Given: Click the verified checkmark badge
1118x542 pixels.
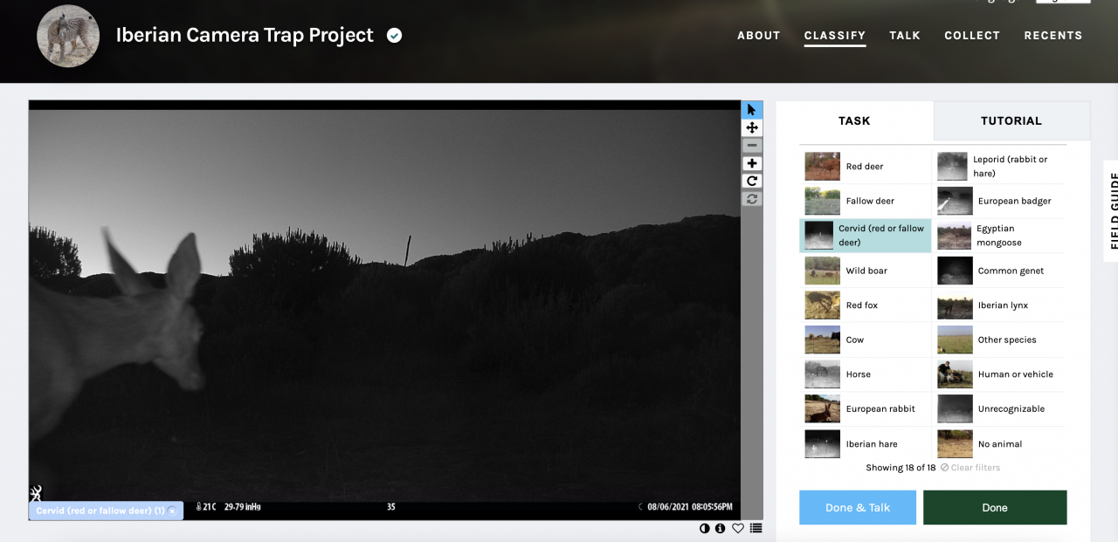Looking at the screenshot, I should (x=395, y=36).
